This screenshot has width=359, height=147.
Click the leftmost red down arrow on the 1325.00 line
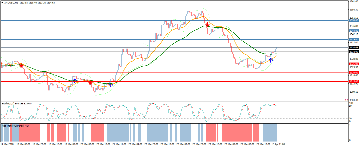point(21,66)
